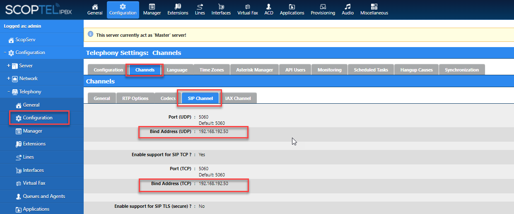Open Miscellaneous in top navigation bar
Image resolution: width=514 pixels, height=214 pixels.
click(374, 10)
